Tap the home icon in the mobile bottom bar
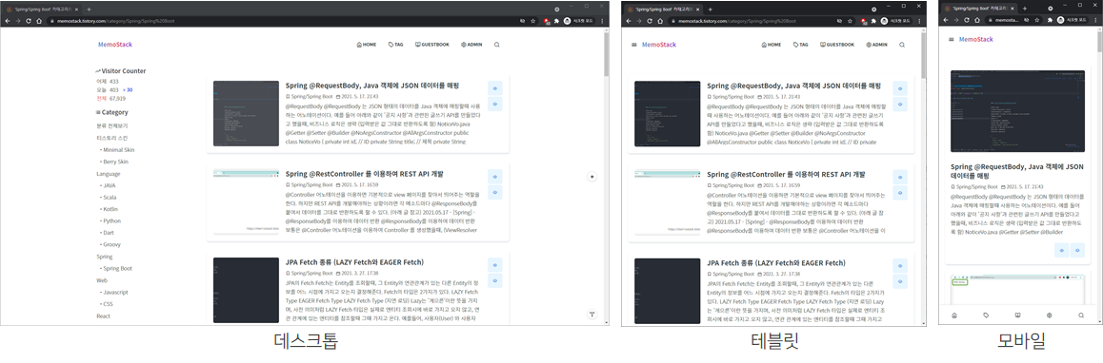Image resolution: width=1103 pixels, height=363 pixels. point(953,315)
